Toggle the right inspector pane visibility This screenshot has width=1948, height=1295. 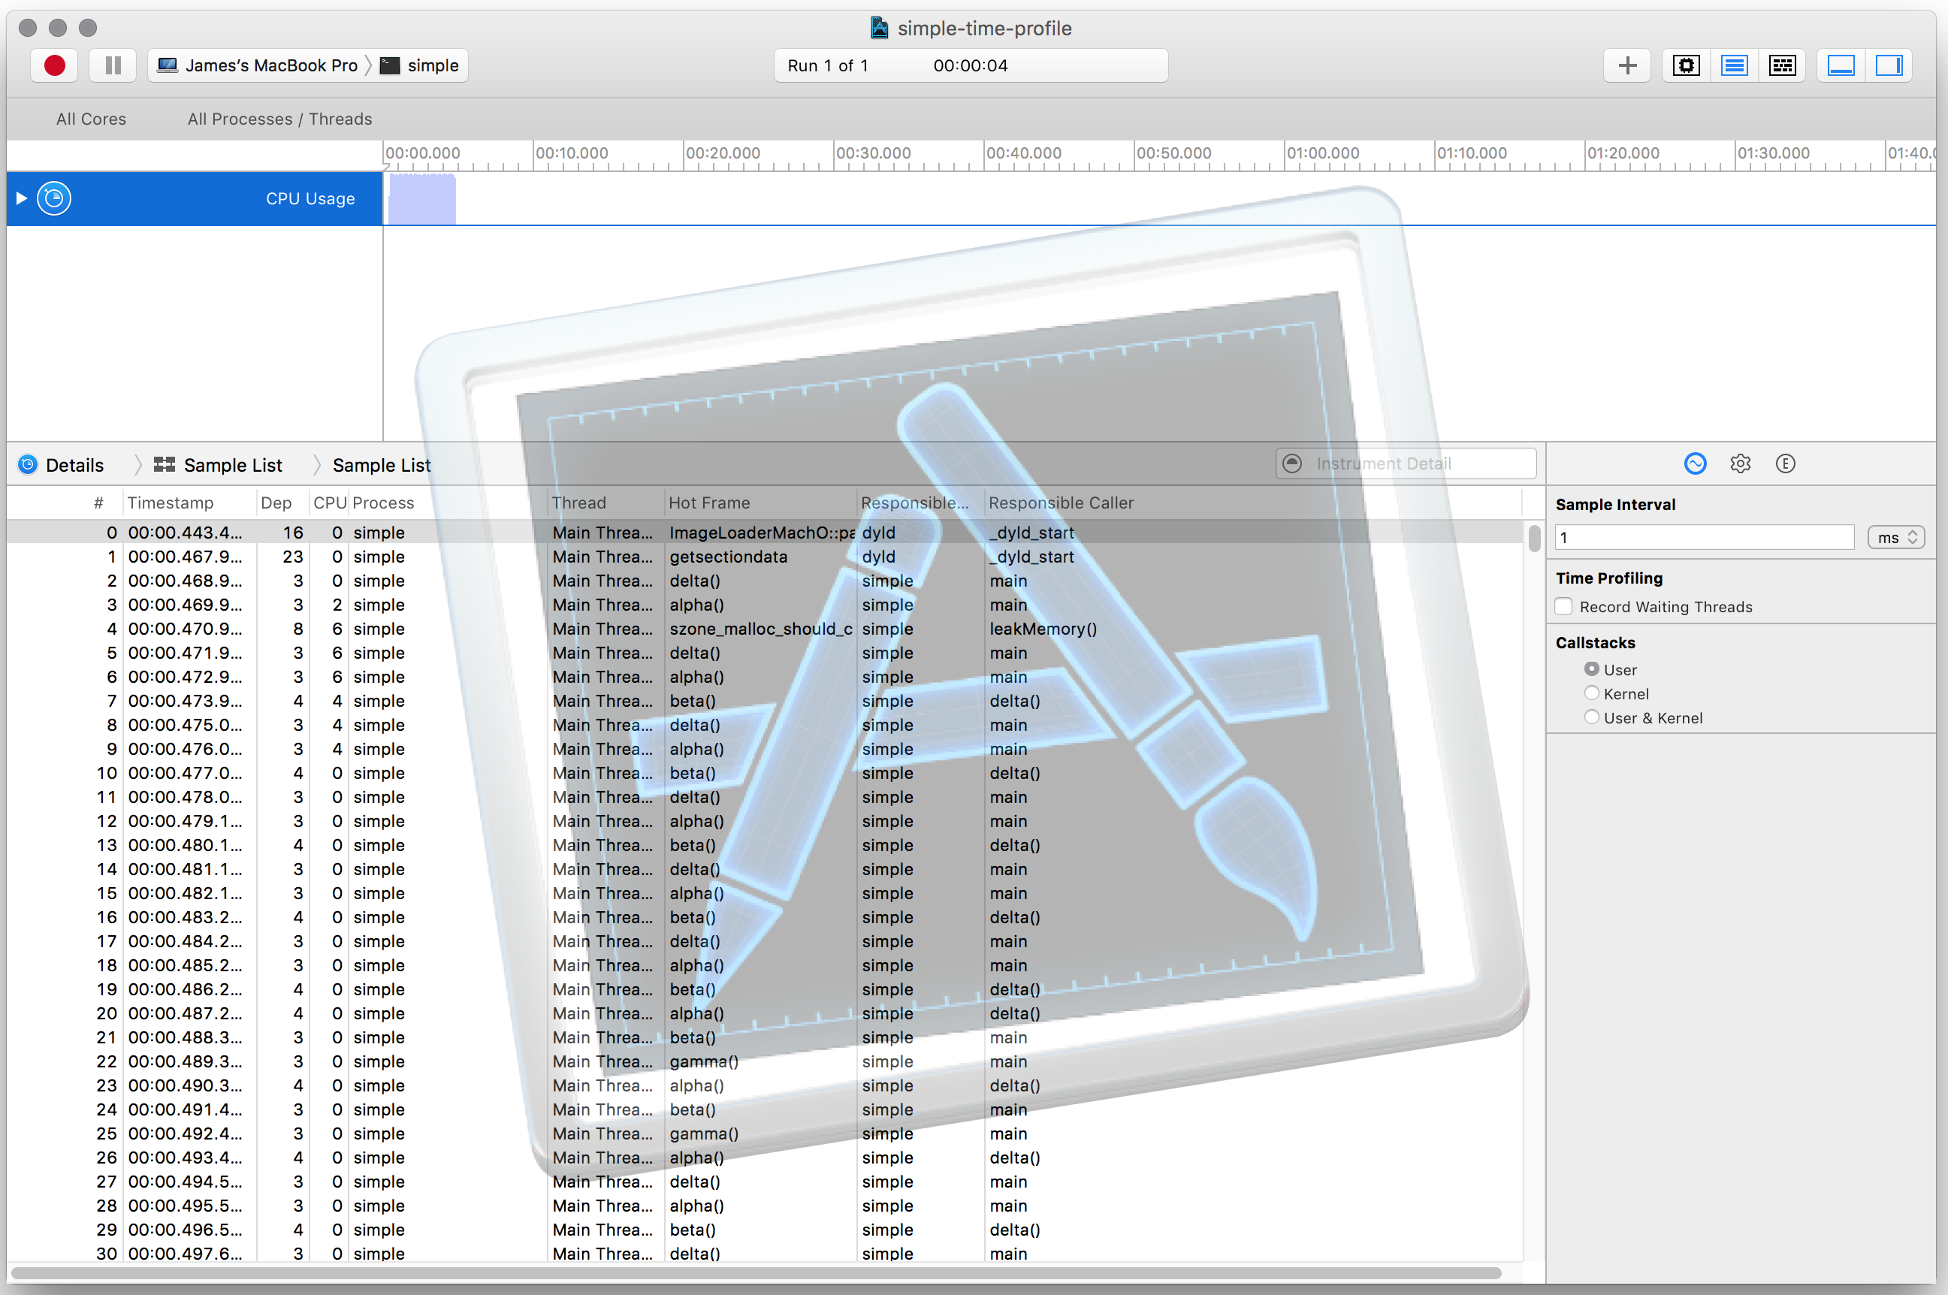click(x=1889, y=65)
